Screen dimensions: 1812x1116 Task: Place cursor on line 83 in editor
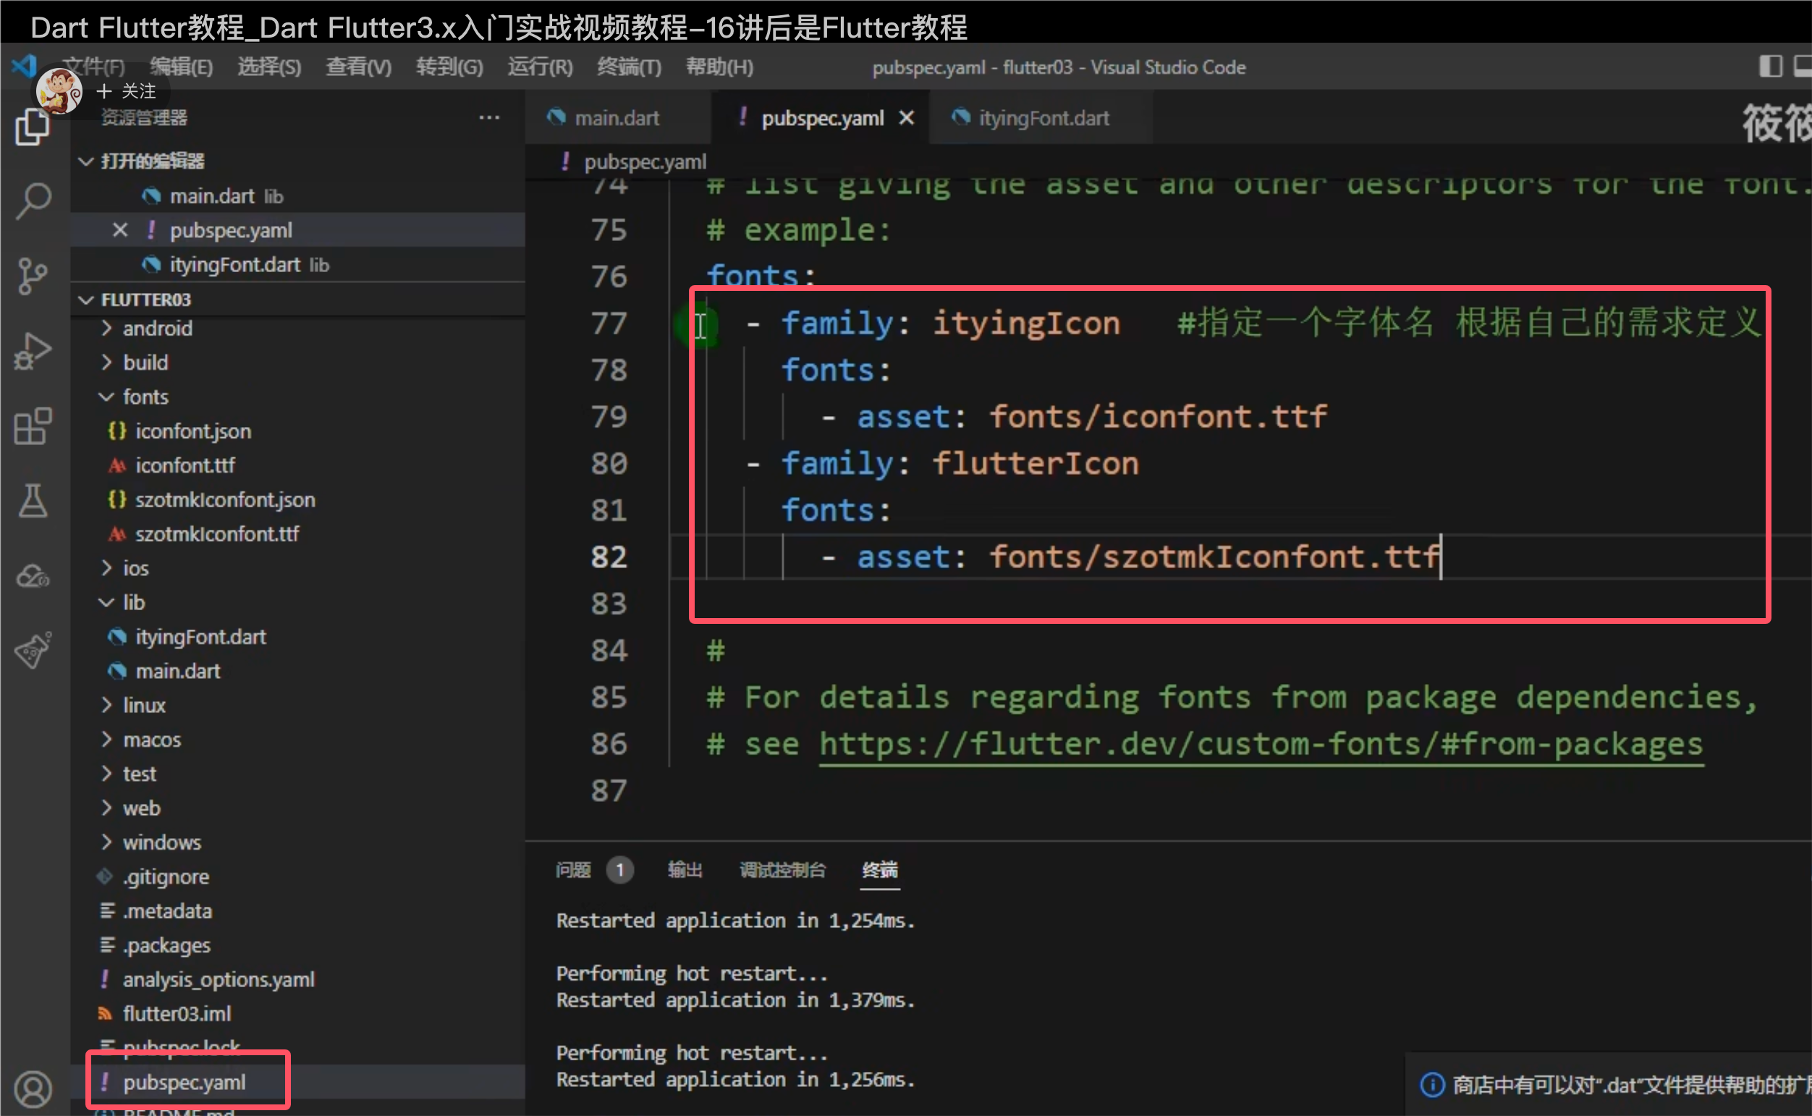(x=1240, y=604)
